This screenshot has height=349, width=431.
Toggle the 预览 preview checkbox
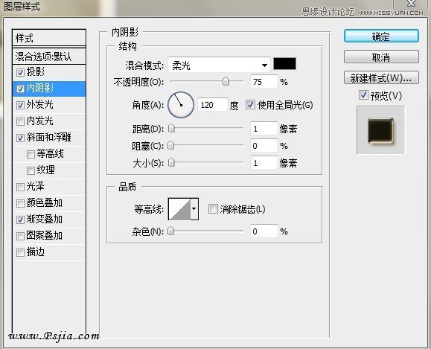pyautogui.click(x=363, y=95)
